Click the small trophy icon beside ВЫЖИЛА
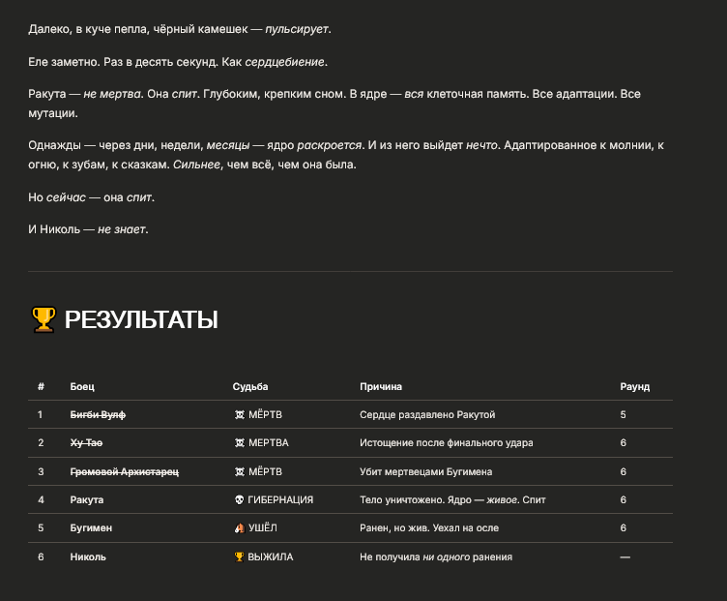 [239, 556]
